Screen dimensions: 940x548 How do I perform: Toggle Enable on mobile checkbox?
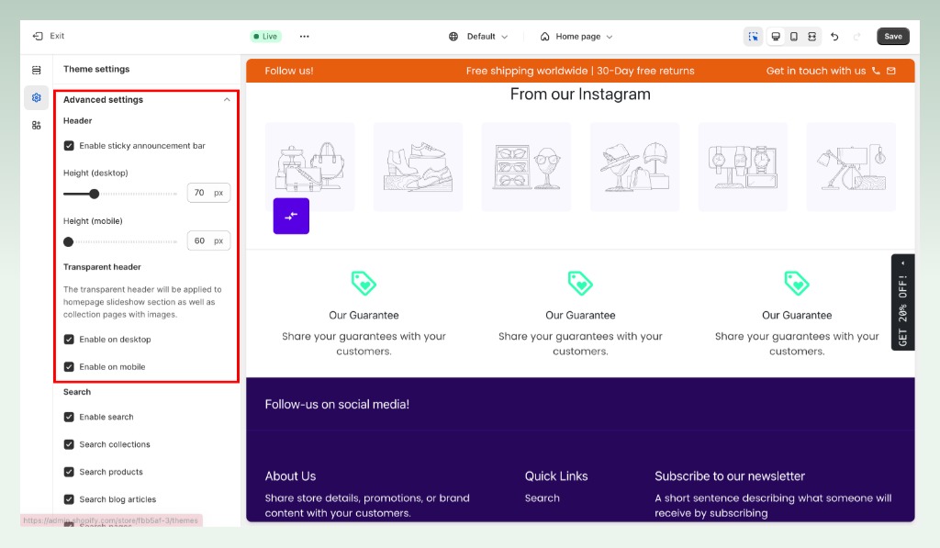[x=69, y=367]
